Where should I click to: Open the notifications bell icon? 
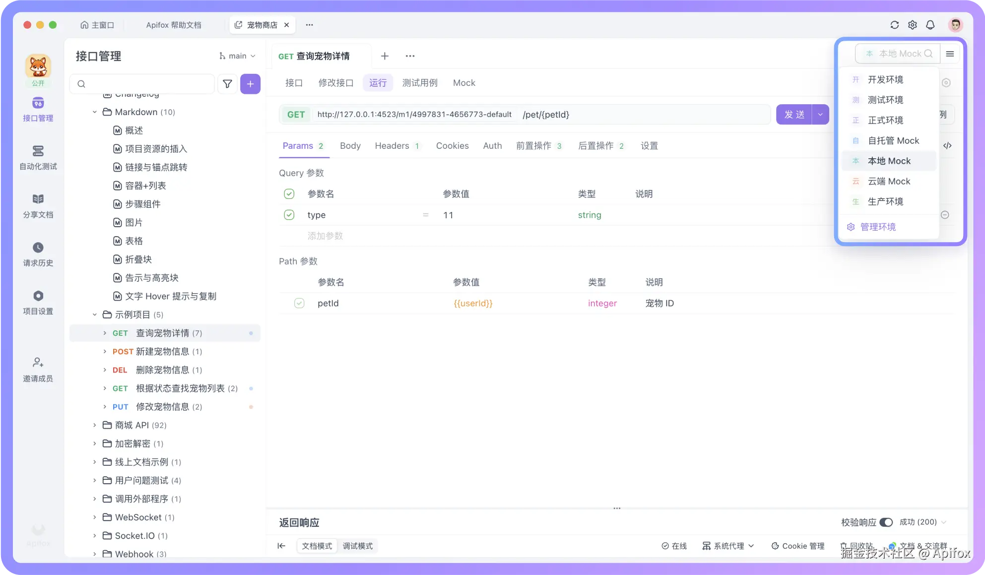930,25
